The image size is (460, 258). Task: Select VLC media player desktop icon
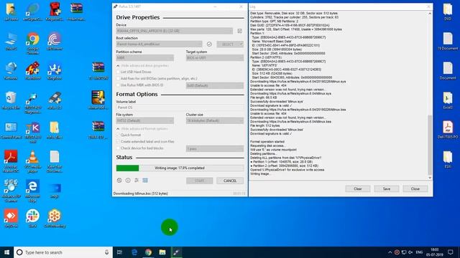coord(32,161)
